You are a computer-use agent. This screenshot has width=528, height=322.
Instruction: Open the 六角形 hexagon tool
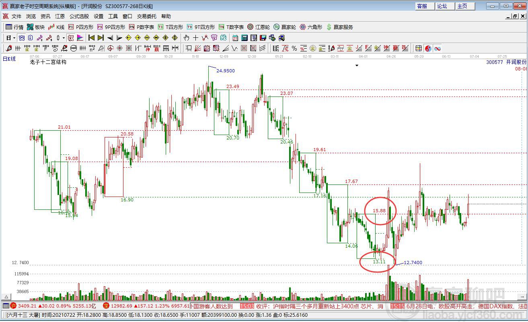click(311, 27)
